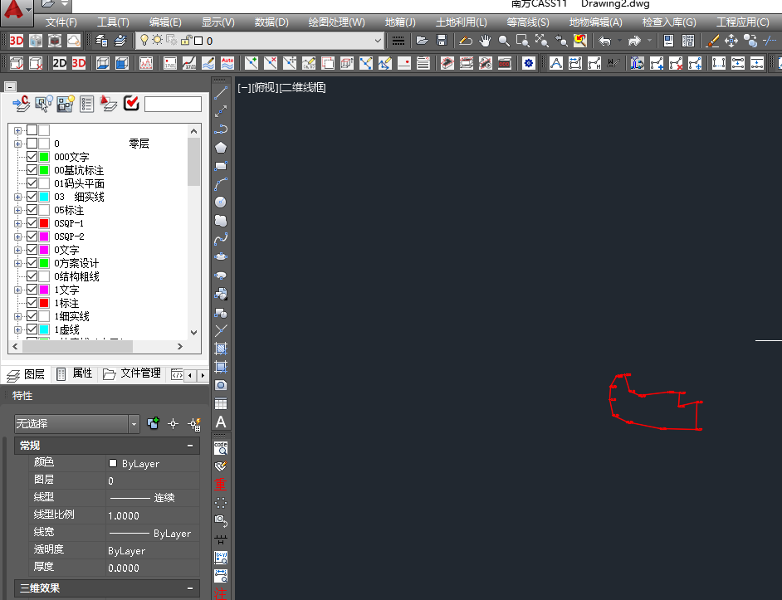
Task: Click the Auto contour icon
Action: pyautogui.click(x=227, y=63)
